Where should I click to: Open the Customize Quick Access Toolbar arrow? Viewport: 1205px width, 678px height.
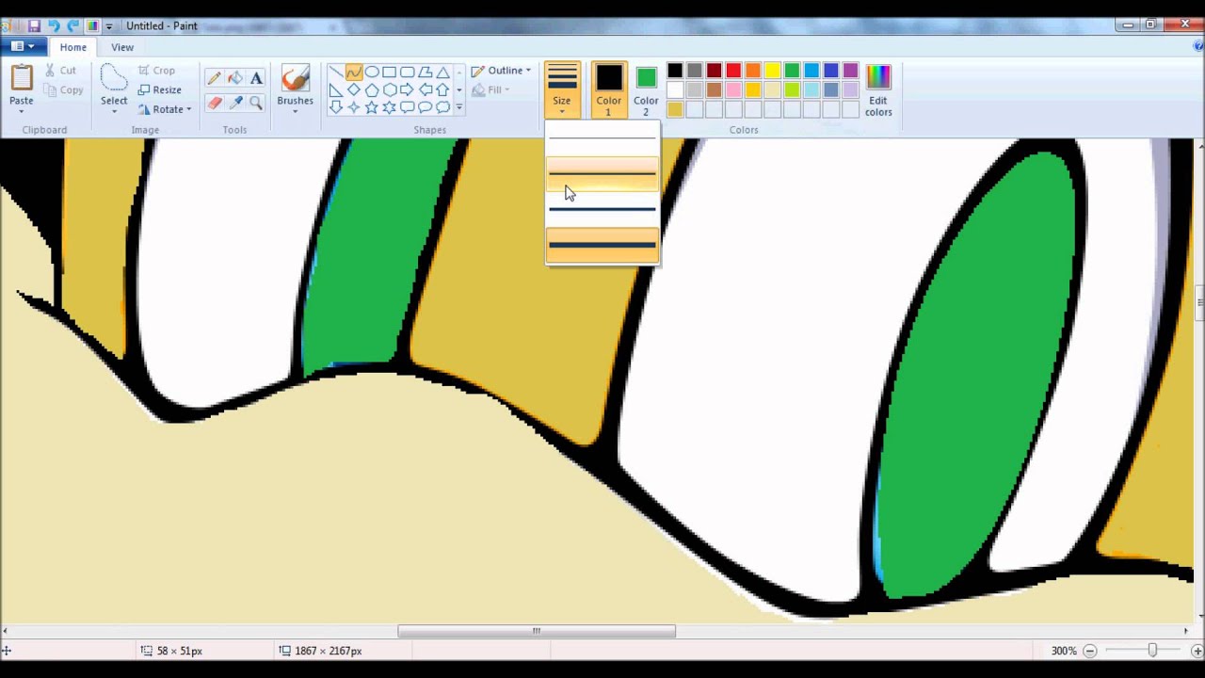click(x=109, y=26)
